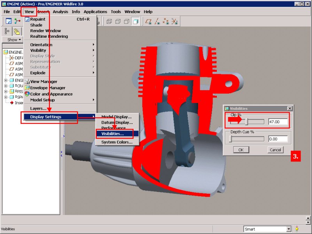Open the Applications menu

[95, 12]
